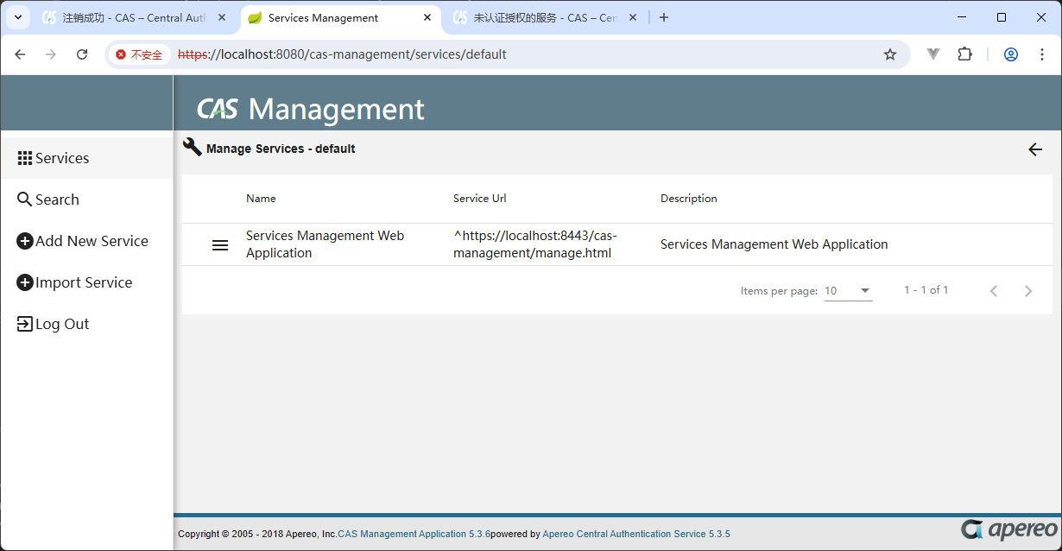Click the ^https://localhost:8443 service URL cell
The image size is (1062, 551).
click(535, 244)
